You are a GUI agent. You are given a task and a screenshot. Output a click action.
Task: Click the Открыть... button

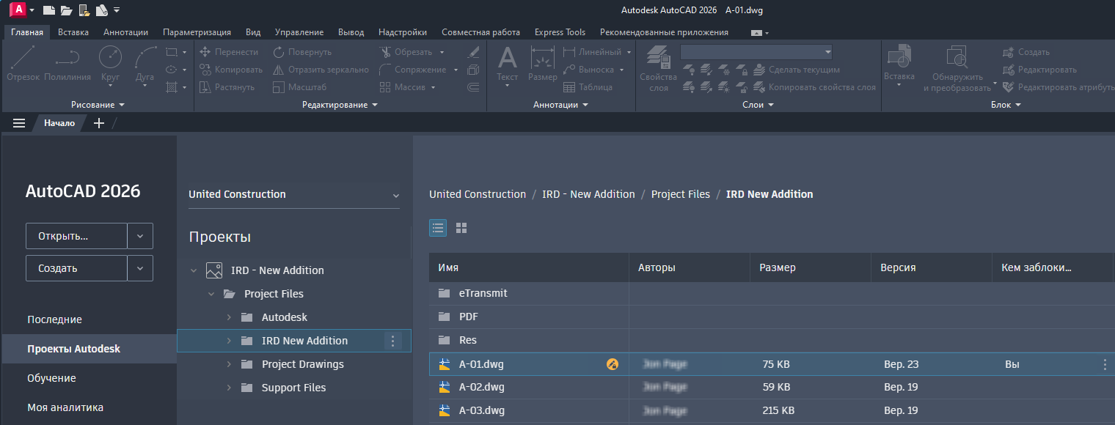[76, 236]
